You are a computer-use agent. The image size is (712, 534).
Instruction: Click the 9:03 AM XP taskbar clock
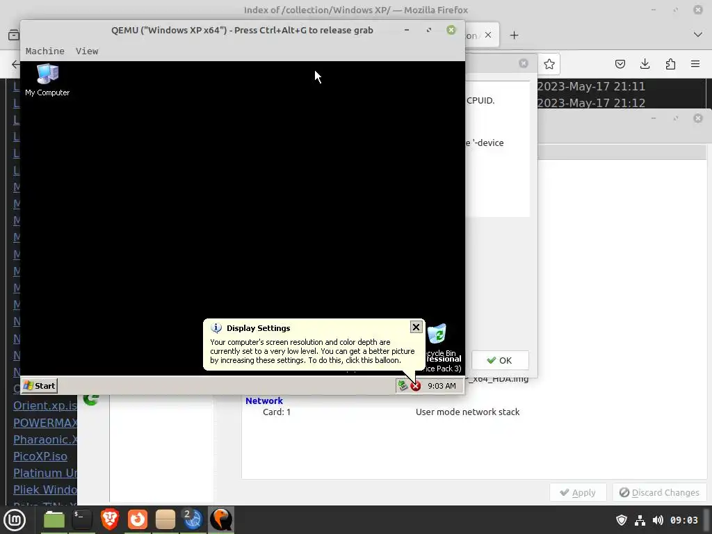pos(442,386)
